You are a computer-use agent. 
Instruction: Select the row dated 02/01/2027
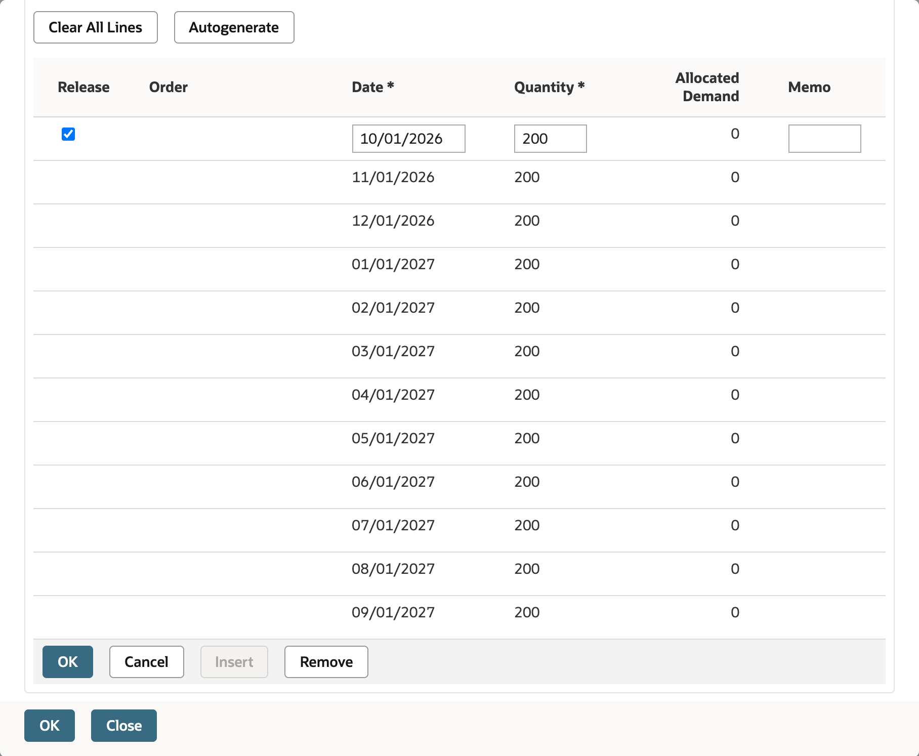coord(459,313)
